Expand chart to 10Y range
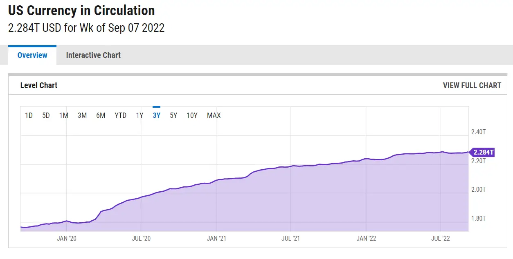This screenshot has height=259, width=513. pos(192,115)
